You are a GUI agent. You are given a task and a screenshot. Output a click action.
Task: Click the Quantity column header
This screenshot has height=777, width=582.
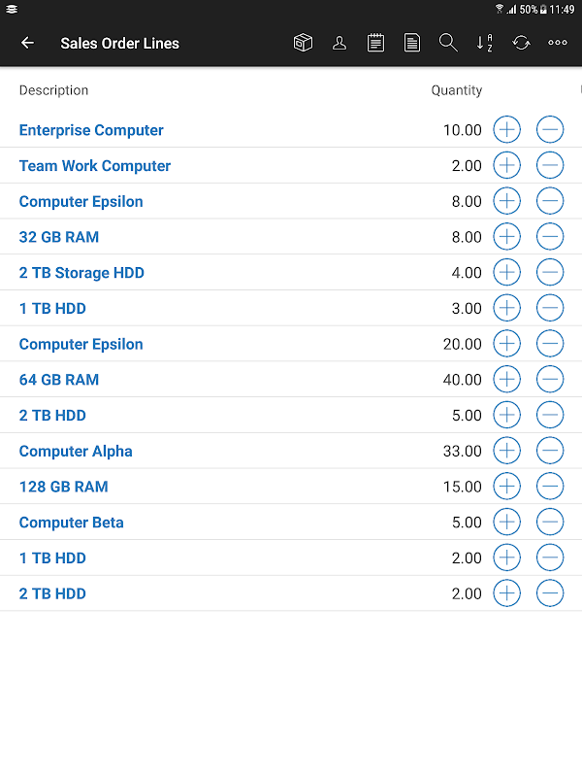click(x=456, y=90)
